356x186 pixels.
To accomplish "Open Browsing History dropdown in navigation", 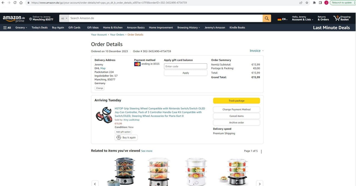I will pyautogui.click(x=189, y=27).
